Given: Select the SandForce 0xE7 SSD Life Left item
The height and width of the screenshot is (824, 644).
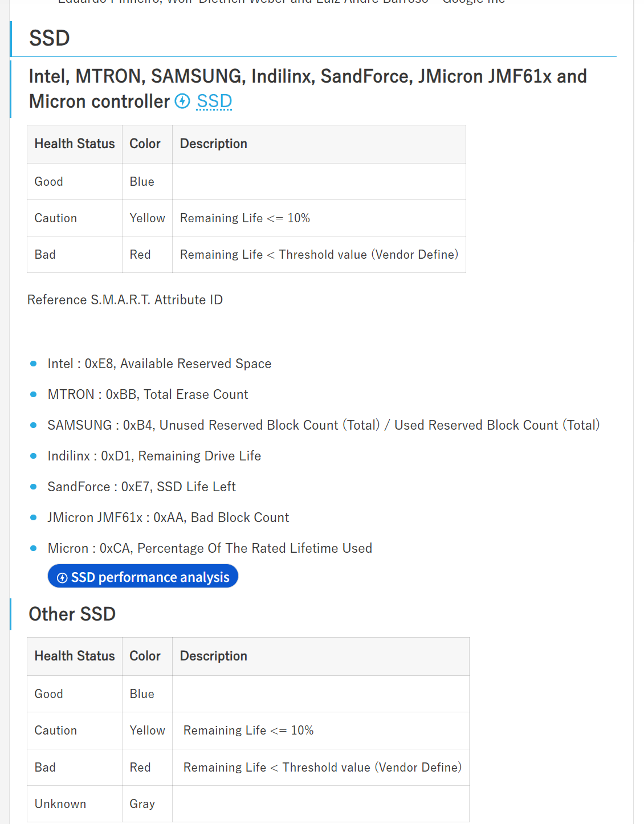Looking at the screenshot, I should [x=142, y=487].
